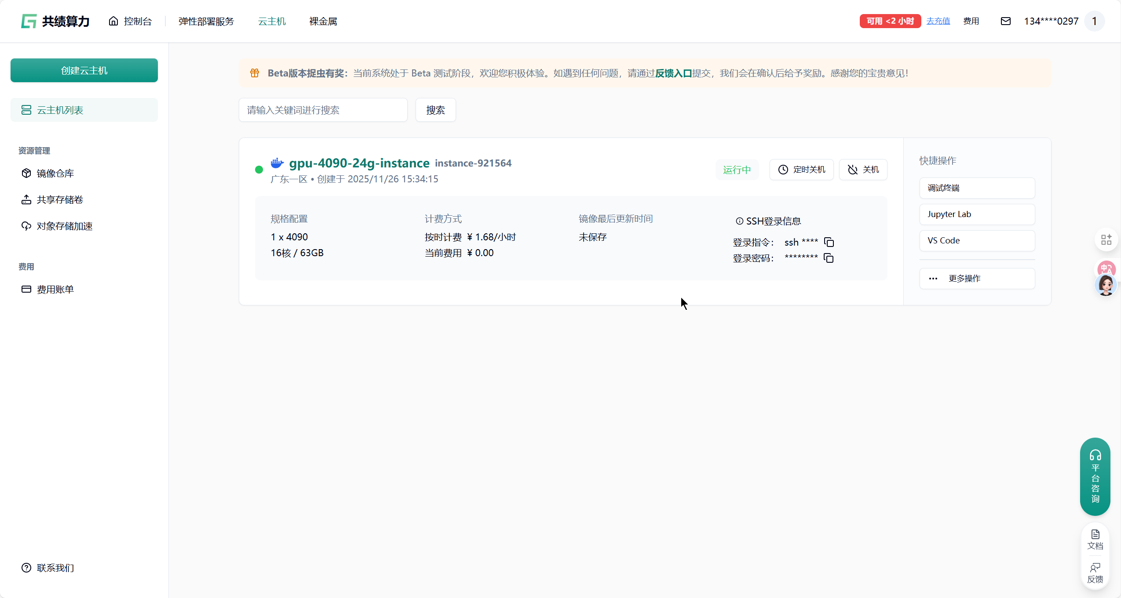The width and height of the screenshot is (1121, 598).
Task: Open 镜像仓库 in the sidebar
Action: (x=55, y=173)
